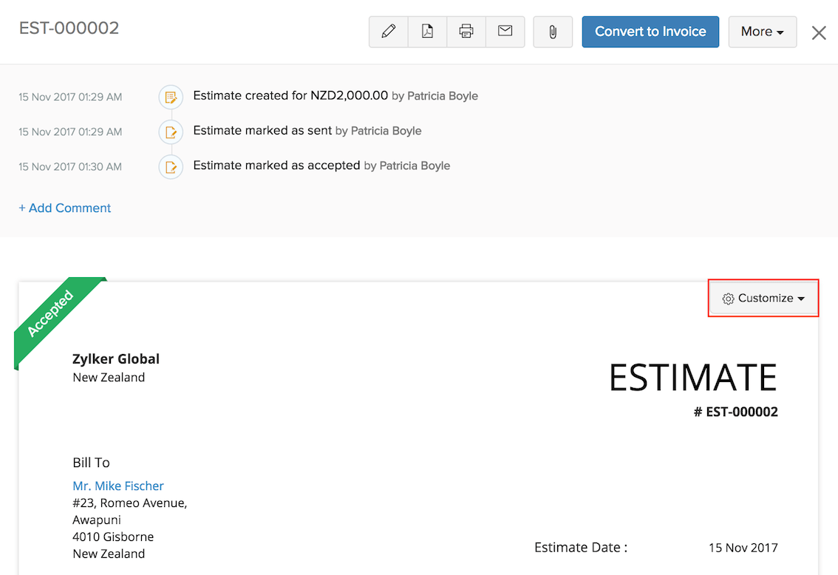Click the Convert to Invoice button

pos(650,32)
